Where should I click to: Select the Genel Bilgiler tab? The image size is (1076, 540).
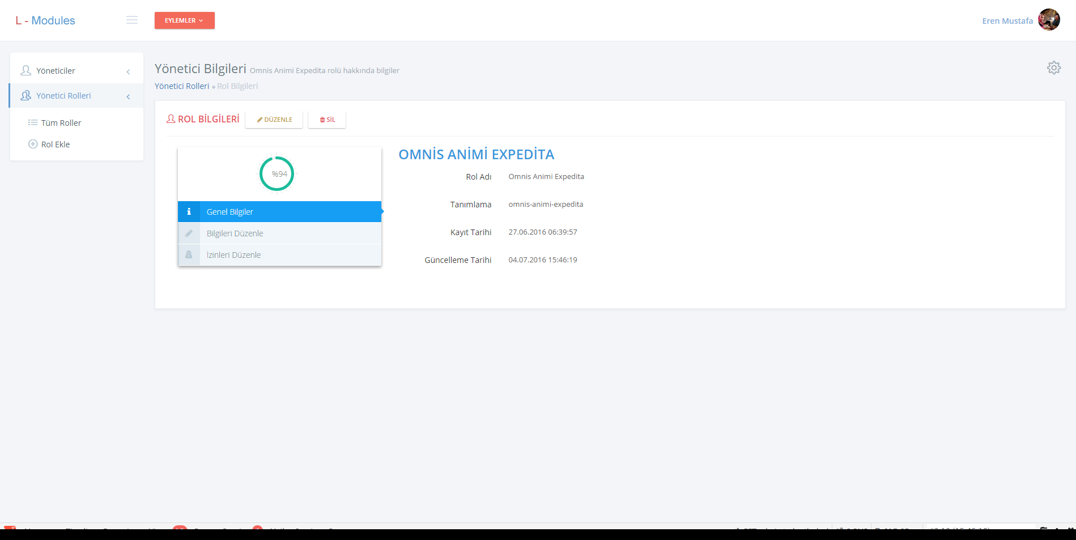279,211
